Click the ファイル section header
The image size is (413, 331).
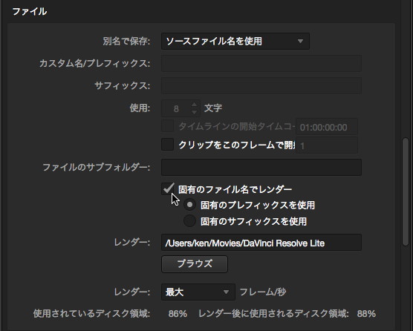(30, 12)
